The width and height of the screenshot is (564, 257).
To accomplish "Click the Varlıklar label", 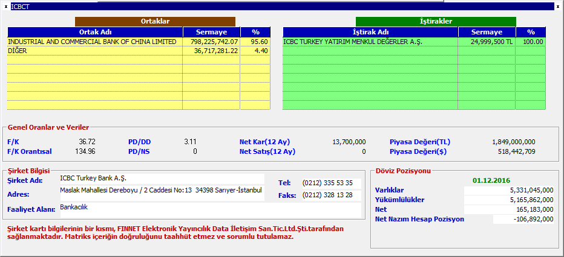I will (389, 190).
